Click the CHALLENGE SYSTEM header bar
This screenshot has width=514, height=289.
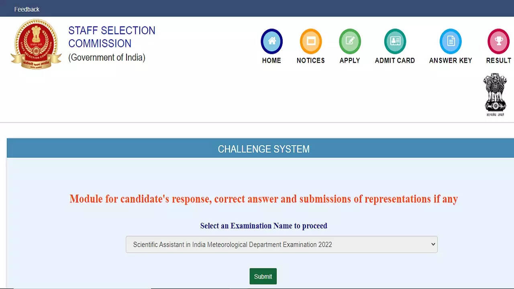click(264, 149)
